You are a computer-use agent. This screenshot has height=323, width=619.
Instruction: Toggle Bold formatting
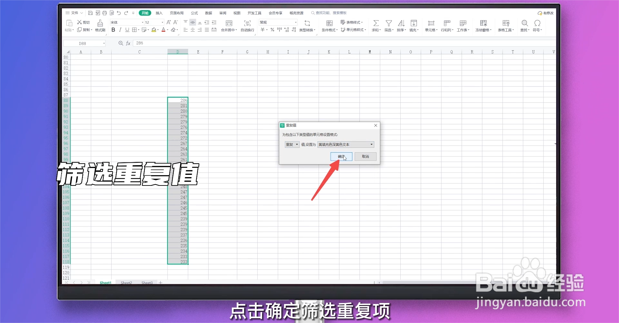113,30
